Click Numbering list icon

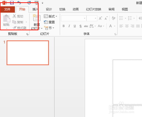(x=130, y=18)
